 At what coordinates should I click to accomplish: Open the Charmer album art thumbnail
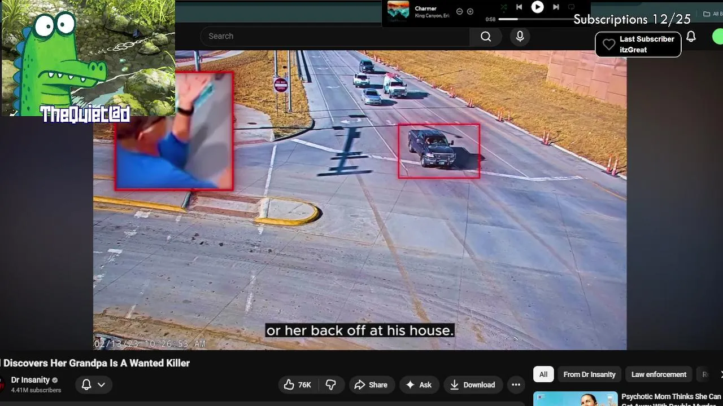click(x=398, y=11)
